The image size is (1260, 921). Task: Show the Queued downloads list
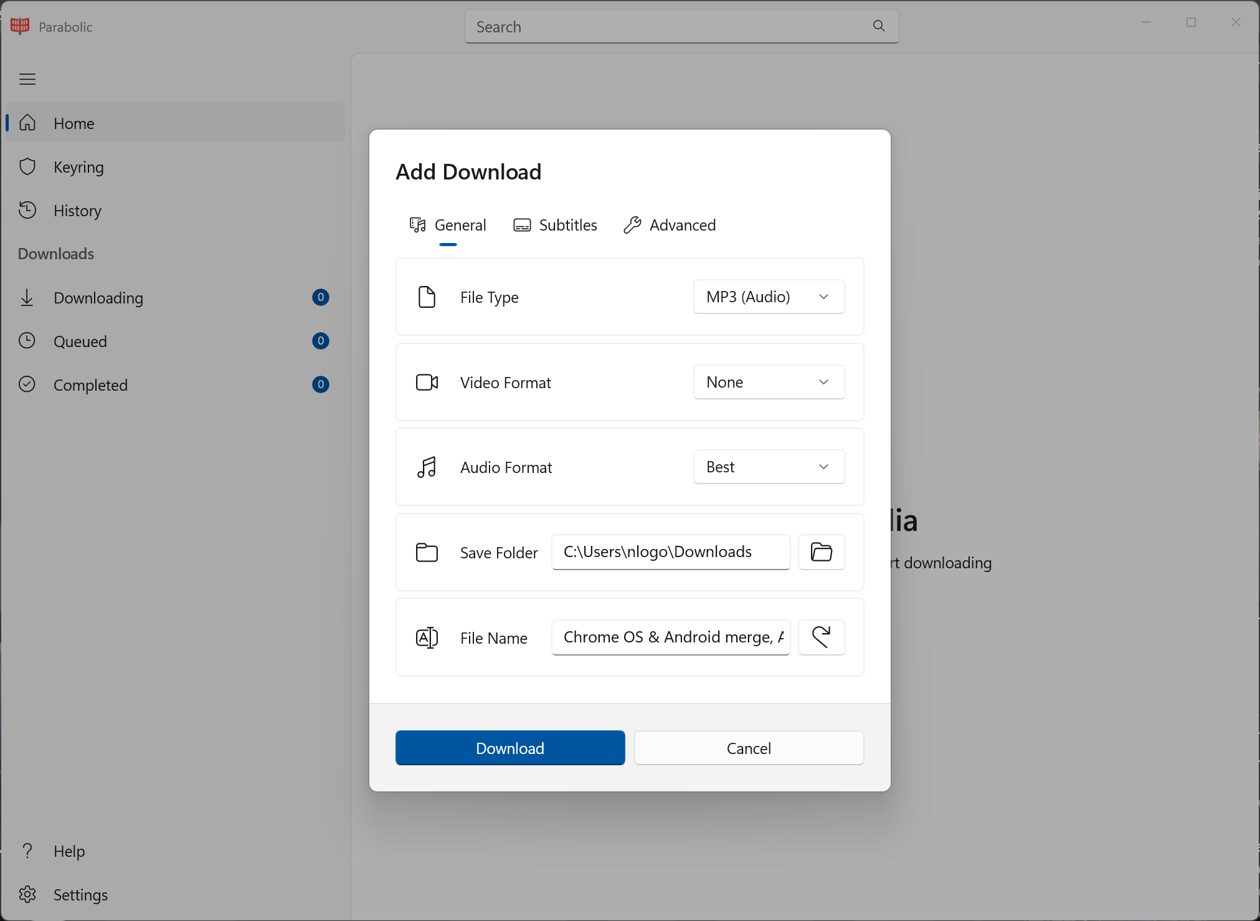click(80, 341)
